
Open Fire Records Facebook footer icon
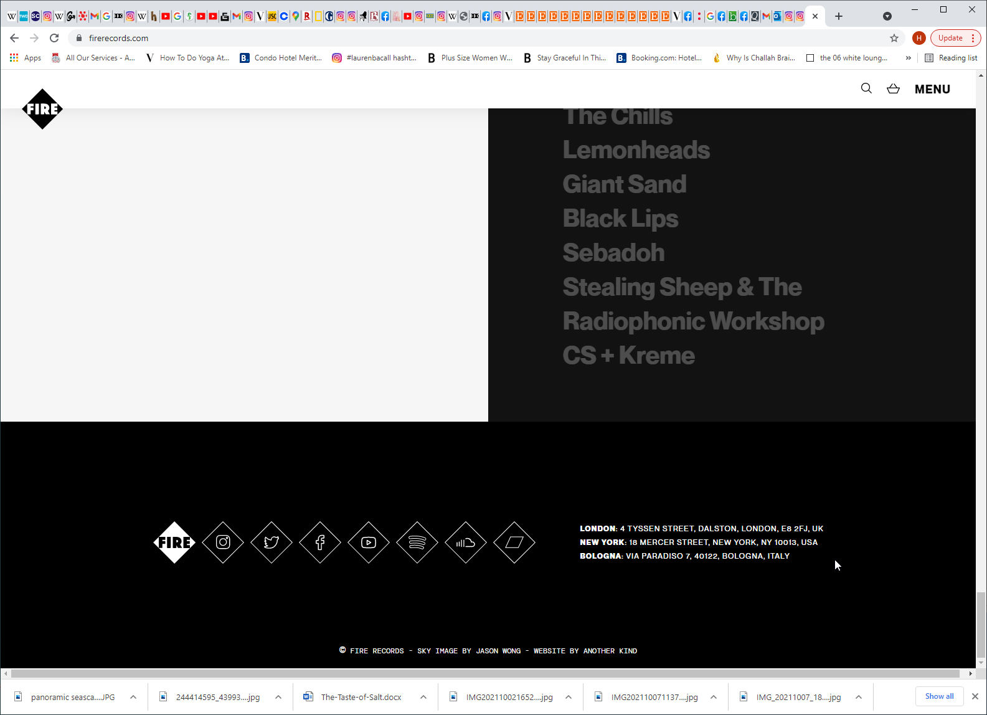pyautogui.click(x=320, y=542)
